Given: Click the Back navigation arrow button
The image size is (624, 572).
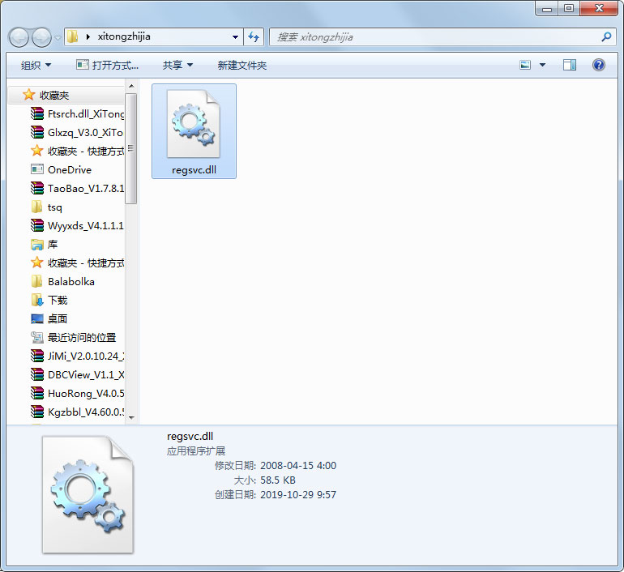Looking at the screenshot, I should (19, 37).
